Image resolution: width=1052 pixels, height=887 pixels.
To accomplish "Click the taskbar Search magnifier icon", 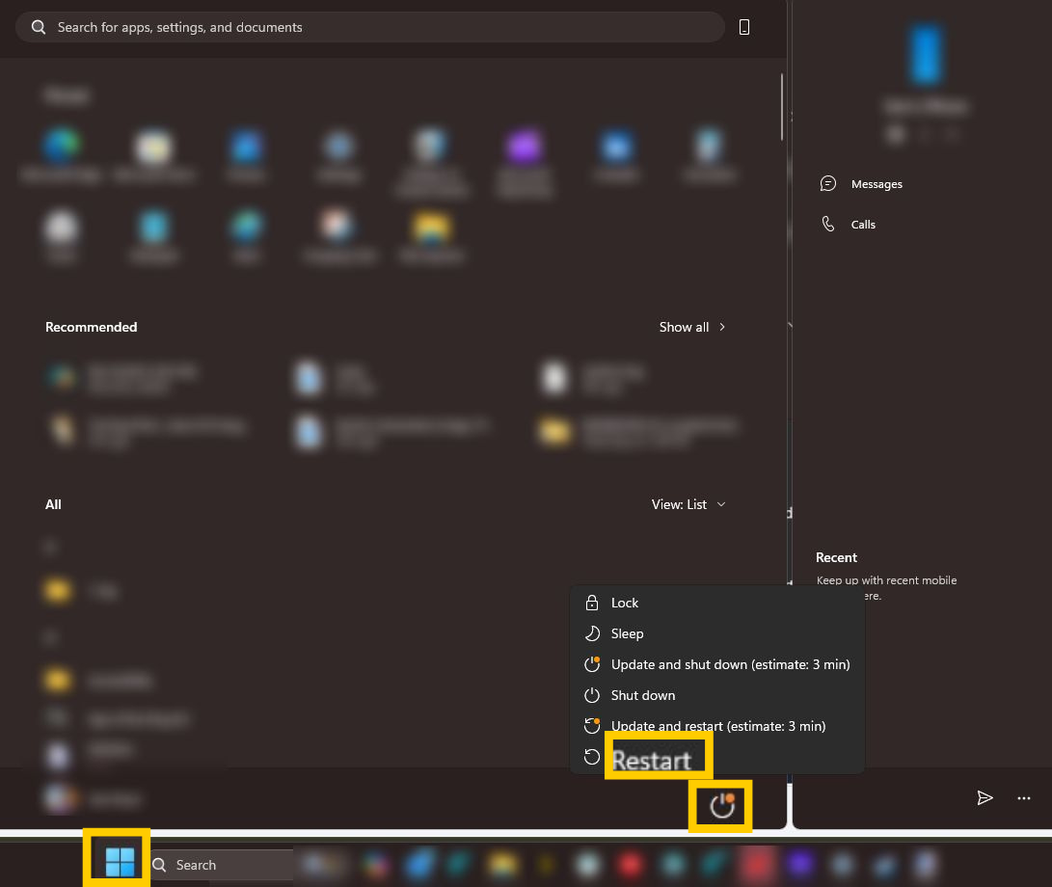I will 160,865.
